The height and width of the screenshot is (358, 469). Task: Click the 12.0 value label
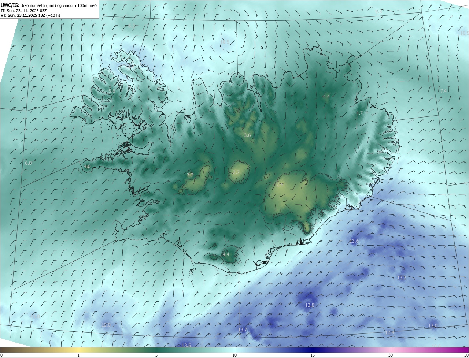pos(106,325)
